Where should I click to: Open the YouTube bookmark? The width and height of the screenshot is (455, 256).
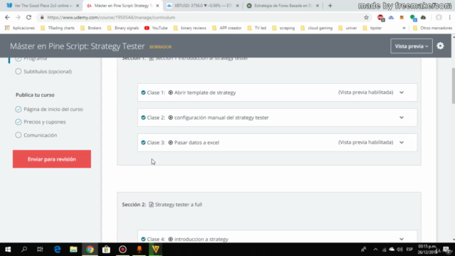[x=156, y=28]
